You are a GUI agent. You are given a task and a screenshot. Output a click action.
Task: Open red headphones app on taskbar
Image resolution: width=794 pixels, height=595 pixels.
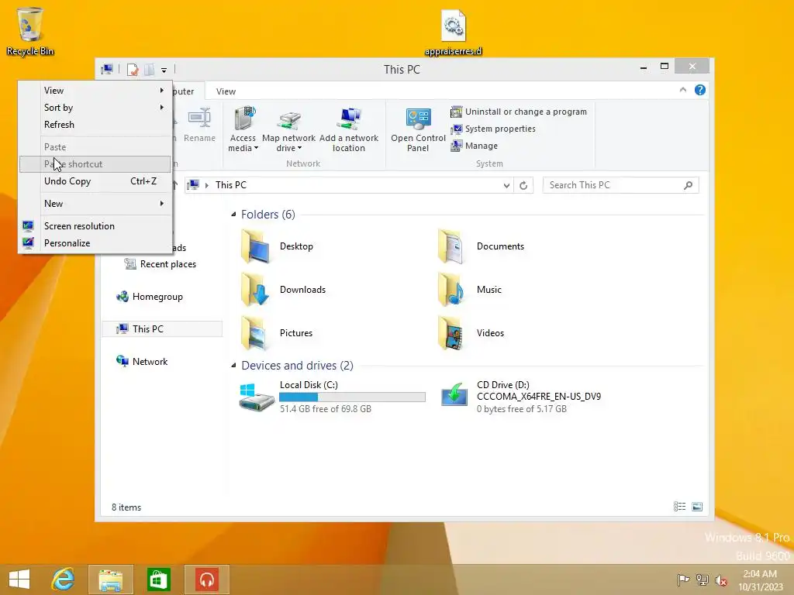tap(206, 580)
